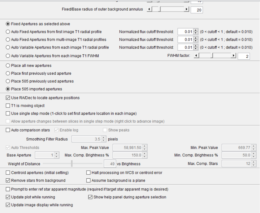Choose Auto Fixed Apertures from first image radial profile
Screen dimensions: 260x213
[x=8, y=32]
